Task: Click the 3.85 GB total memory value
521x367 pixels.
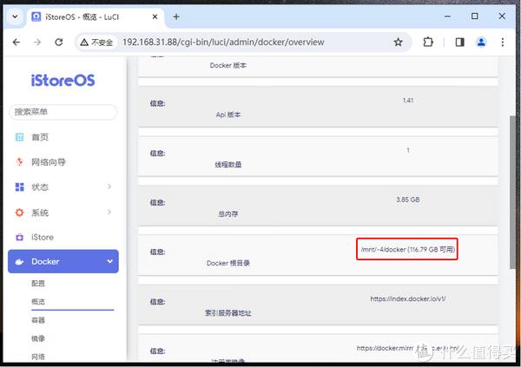Action: click(x=408, y=200)
